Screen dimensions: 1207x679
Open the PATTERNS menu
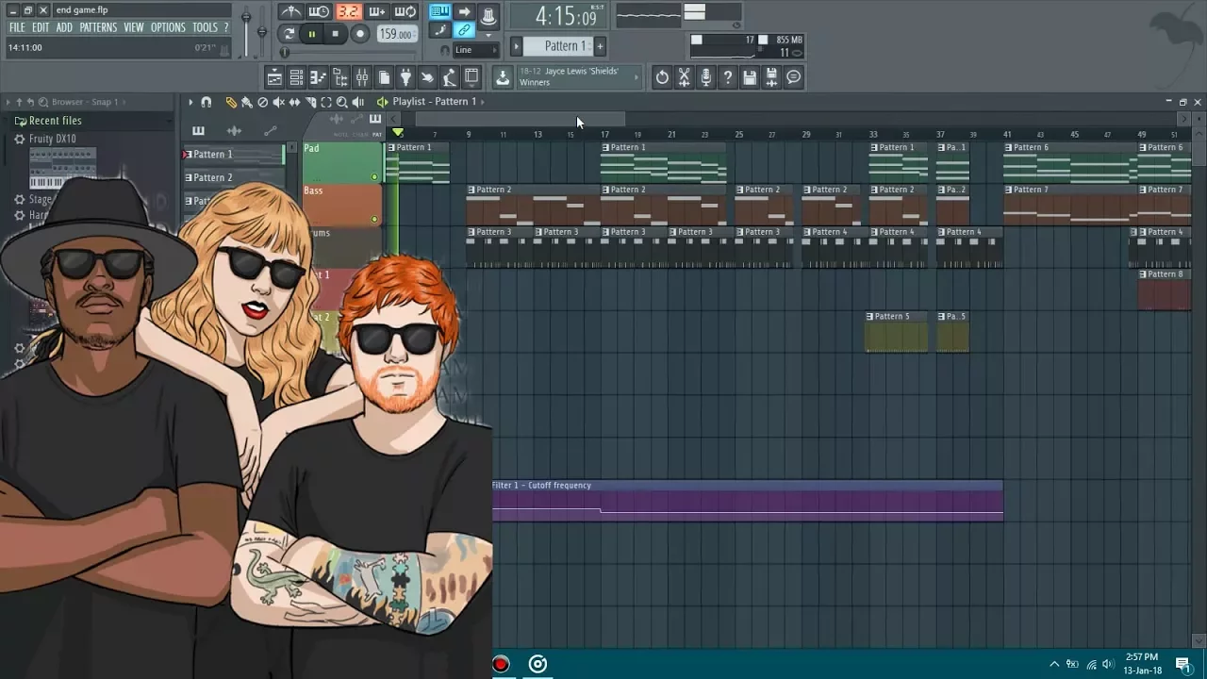coord(98,28)
